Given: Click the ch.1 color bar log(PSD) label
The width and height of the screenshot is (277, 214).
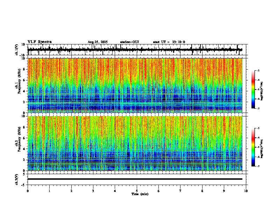Looking at the screenshot, I should 262,91.
